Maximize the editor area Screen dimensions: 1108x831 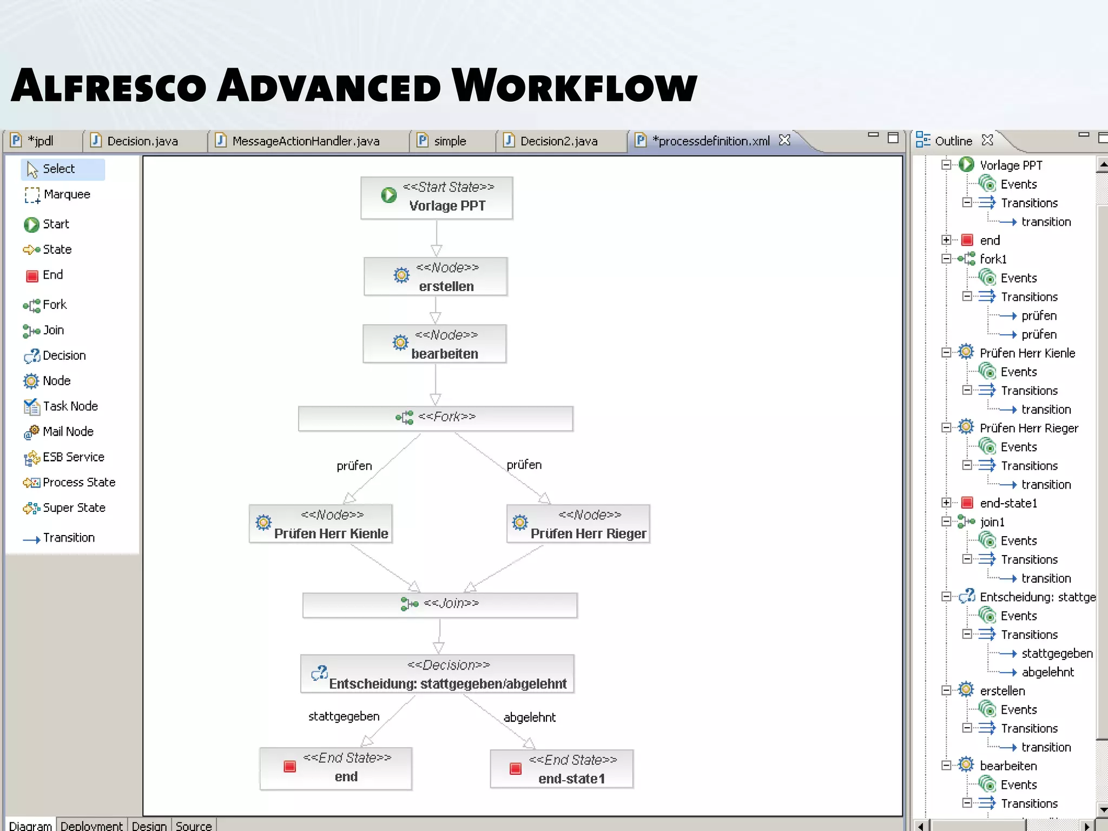pos(893,138)
